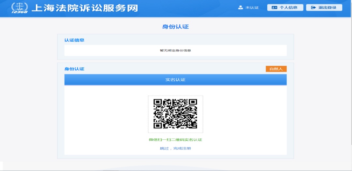Select the 自然人 orange tag
Viewport: 352px width, 171px height.
click(x=276, y=69)
